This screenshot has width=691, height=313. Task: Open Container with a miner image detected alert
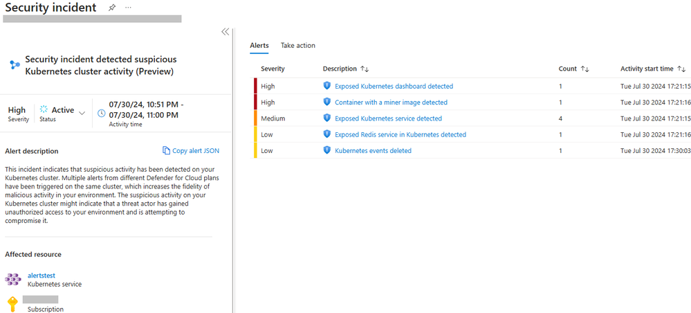click(391, 102)
